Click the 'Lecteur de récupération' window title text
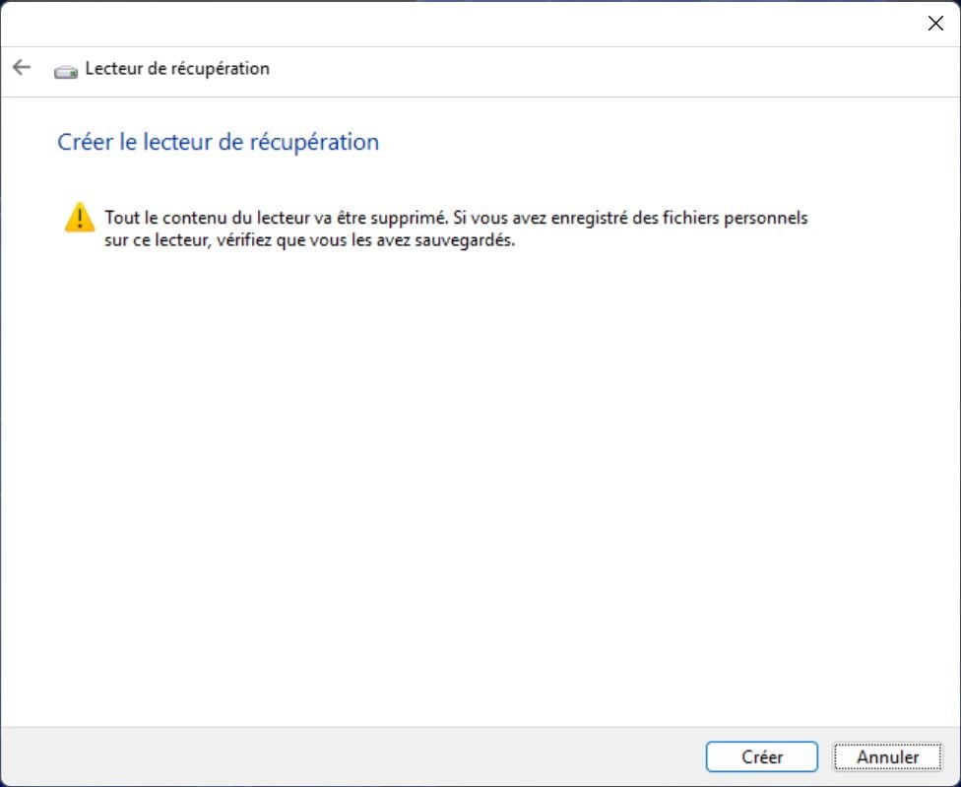This screenshot has height=787, width=961. point(177,69)
